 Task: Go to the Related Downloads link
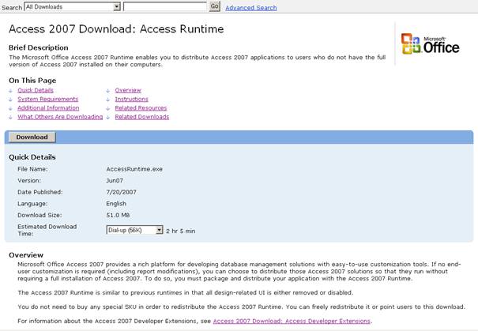coord(141,117)
